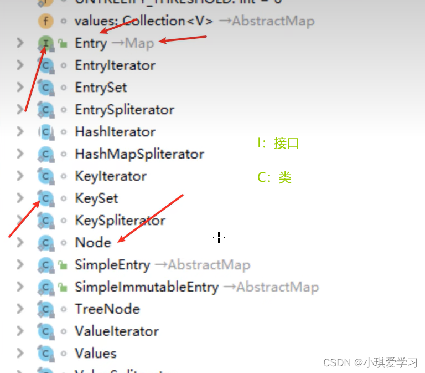
Task: Click the orange field icon for values
Action: coord(46,21)
